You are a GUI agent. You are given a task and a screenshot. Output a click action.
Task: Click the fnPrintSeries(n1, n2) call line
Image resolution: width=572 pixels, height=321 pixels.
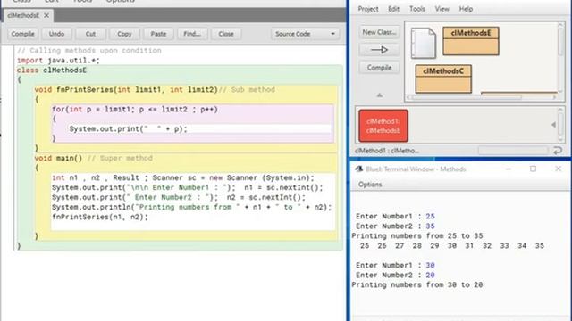click(100, 218)
